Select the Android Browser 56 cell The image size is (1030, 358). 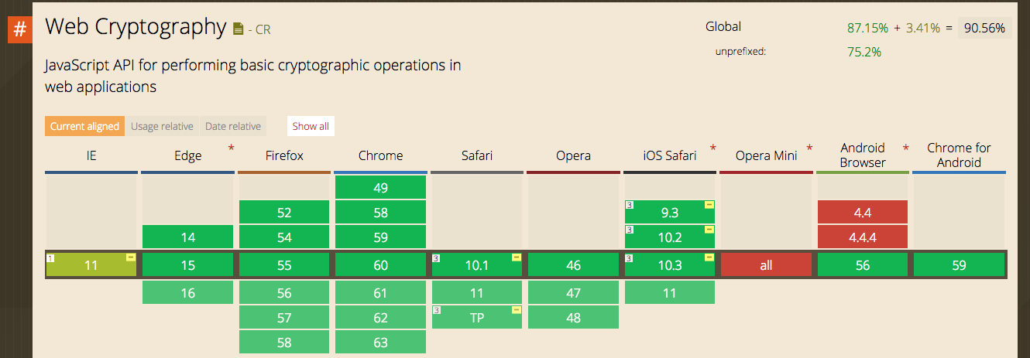pyautogui.click(x=863, y=265)
